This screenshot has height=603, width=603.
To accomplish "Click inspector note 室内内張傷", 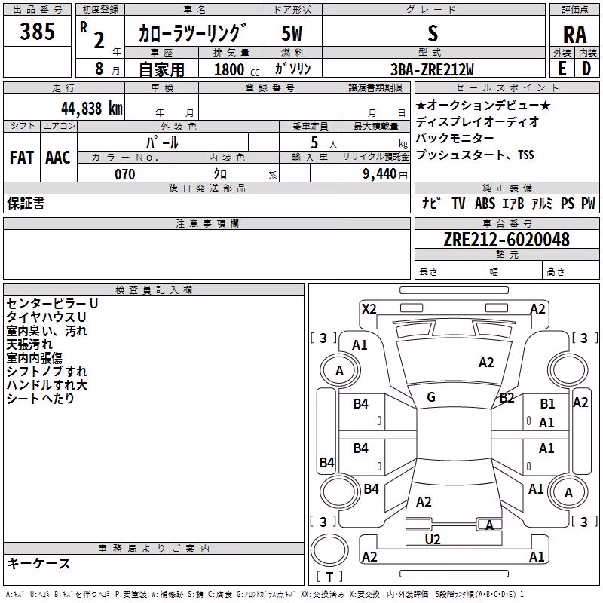I will point(34,357).
